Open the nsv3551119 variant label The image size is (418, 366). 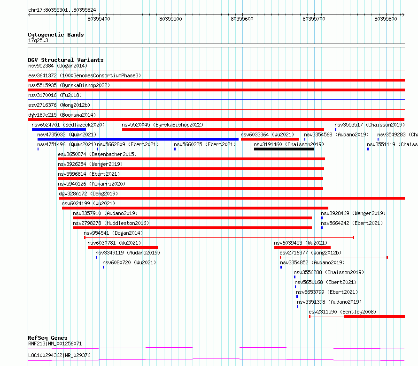(x=393, y=144)
